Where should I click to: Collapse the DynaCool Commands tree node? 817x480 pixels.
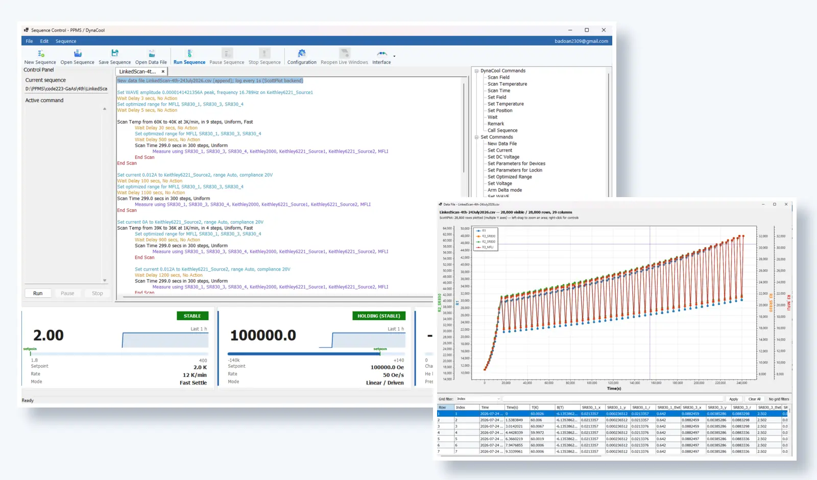click(476, 71)
